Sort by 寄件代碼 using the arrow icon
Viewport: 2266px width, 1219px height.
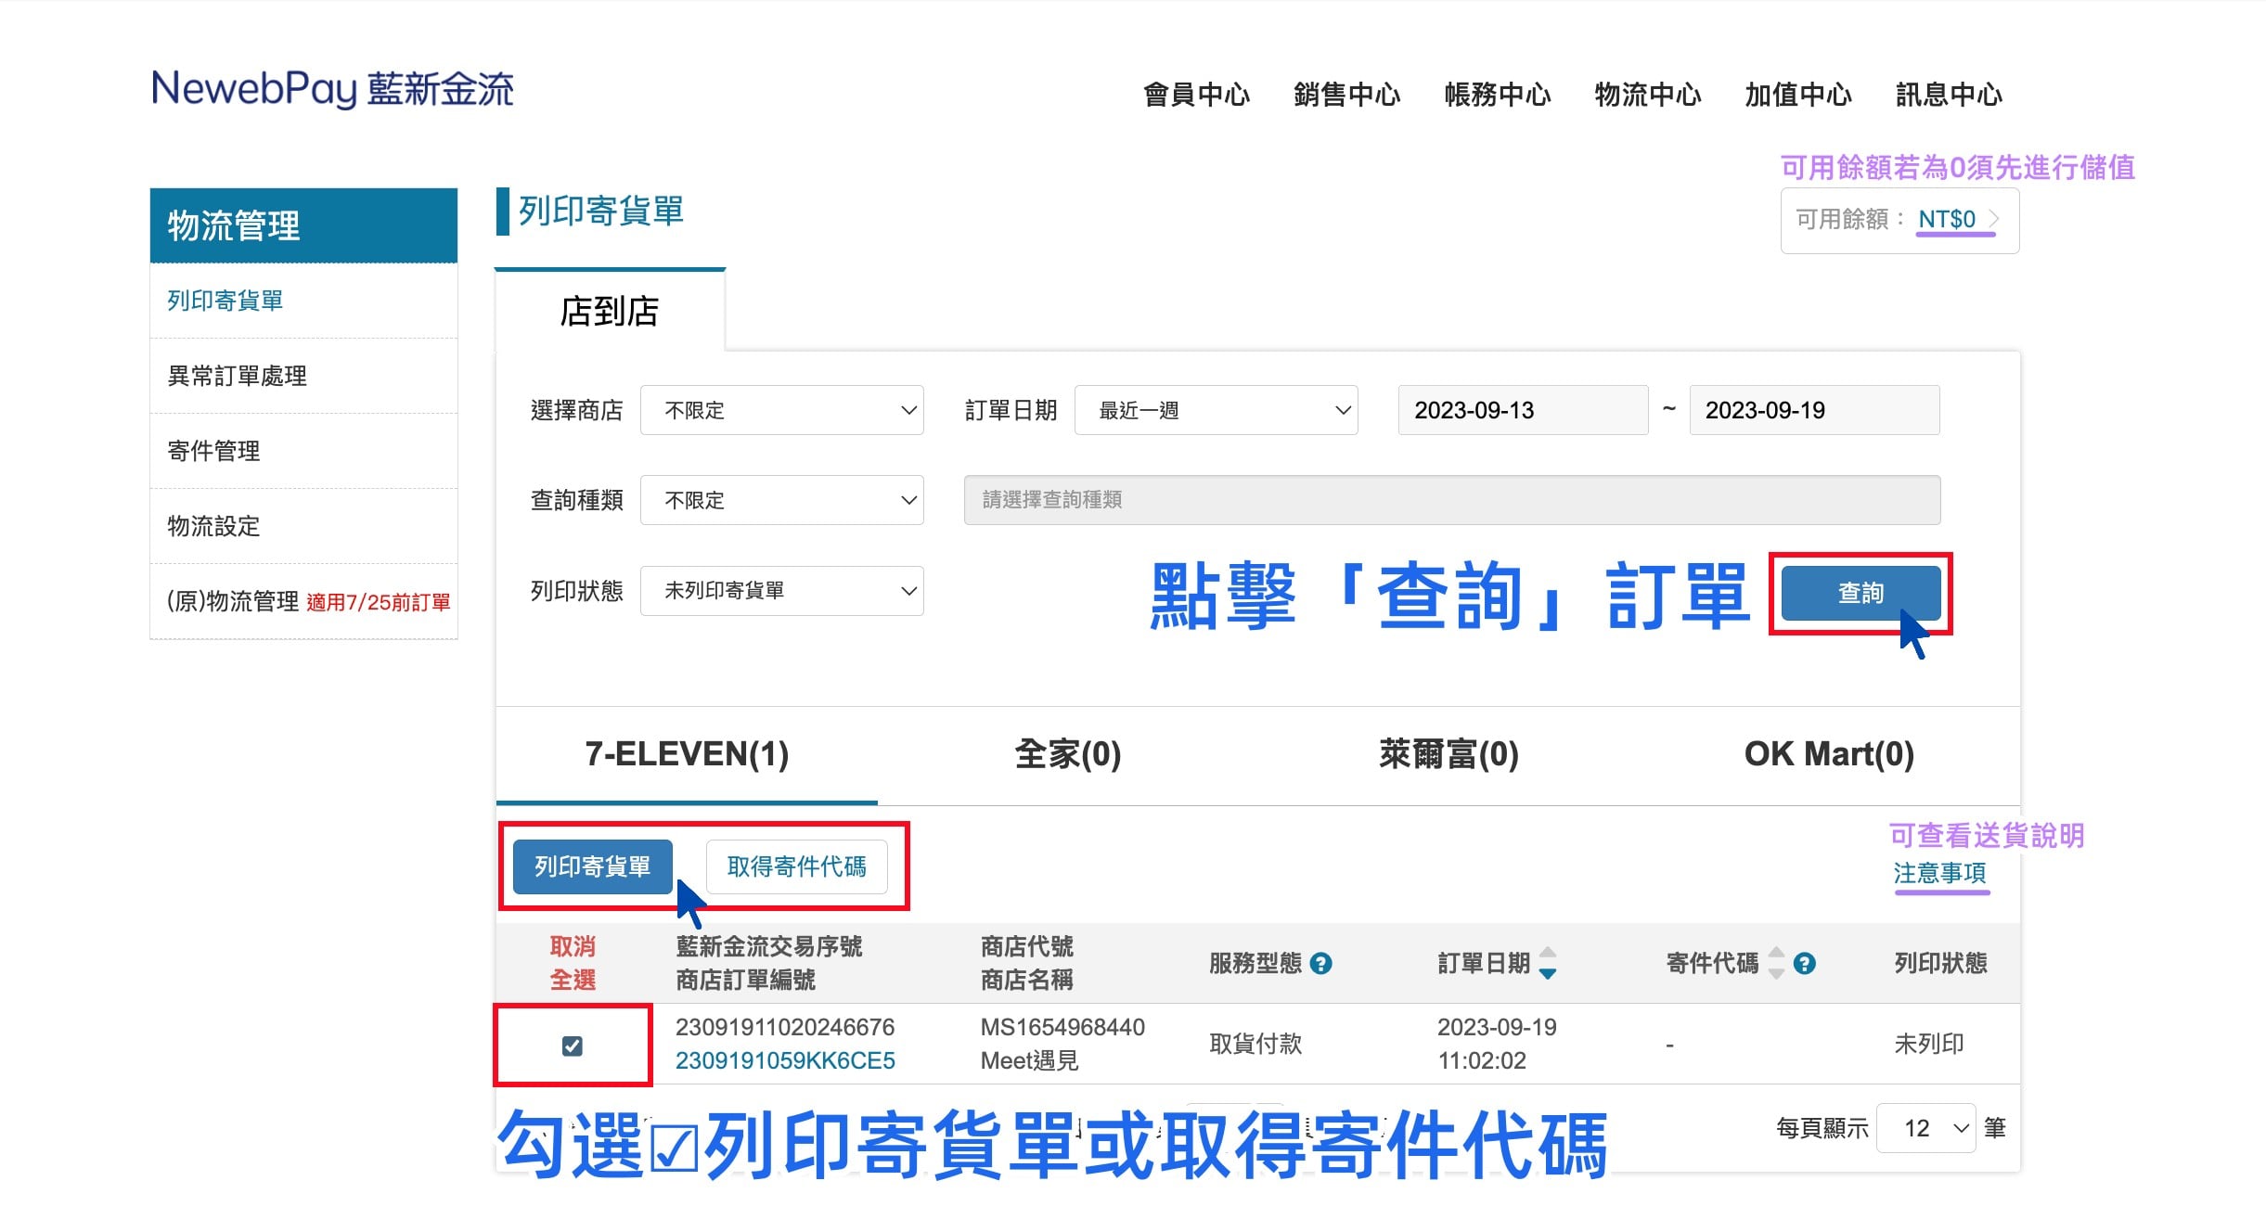pyautogui.click(x=1776, y=963)
